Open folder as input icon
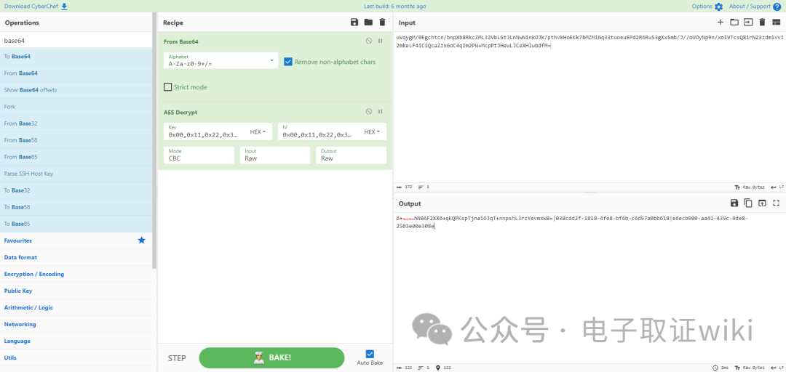 coord(734,22)
